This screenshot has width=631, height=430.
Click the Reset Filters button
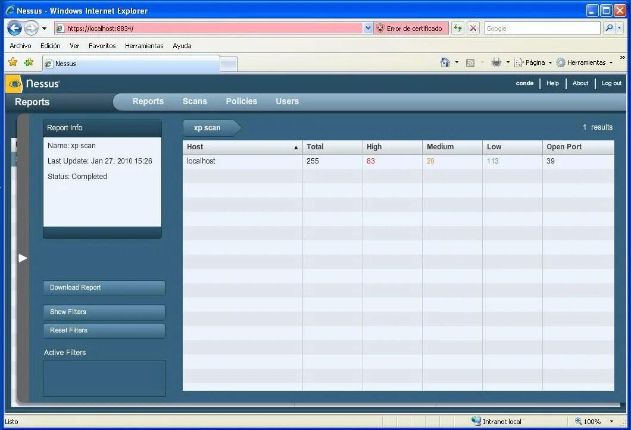(104, 331)
